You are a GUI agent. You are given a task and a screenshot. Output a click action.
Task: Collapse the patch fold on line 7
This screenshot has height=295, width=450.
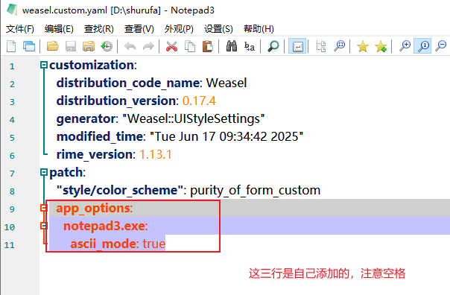click(44, 172)
